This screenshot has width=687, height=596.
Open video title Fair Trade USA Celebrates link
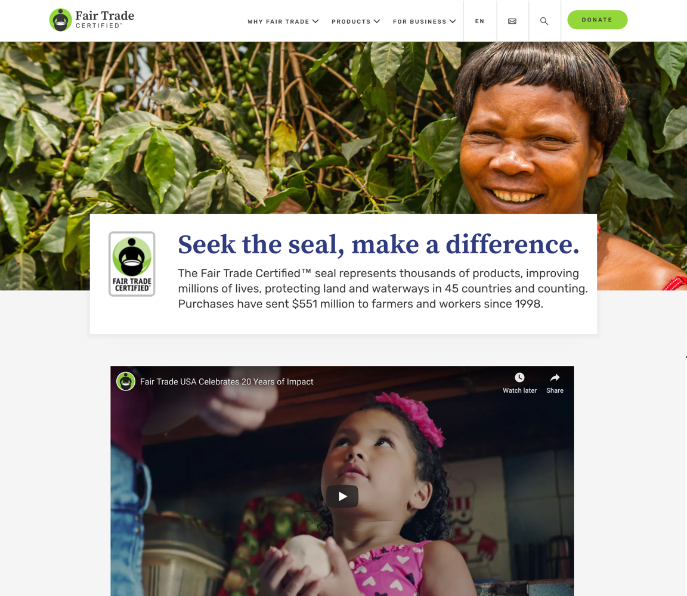pos(227,382)
